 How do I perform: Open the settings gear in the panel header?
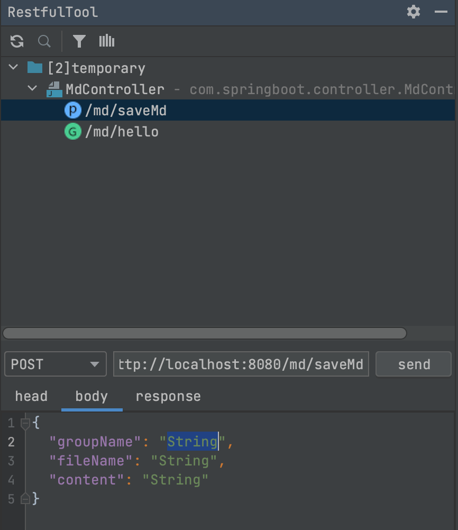(414, 12)
